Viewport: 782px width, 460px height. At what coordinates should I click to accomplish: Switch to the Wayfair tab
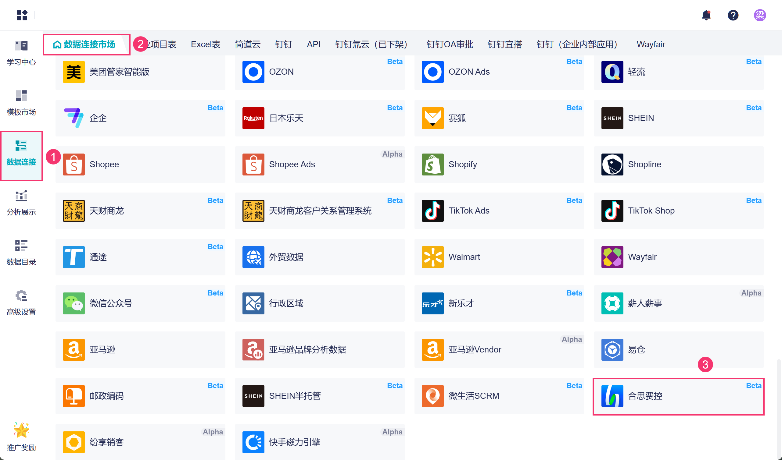(651, 44)
